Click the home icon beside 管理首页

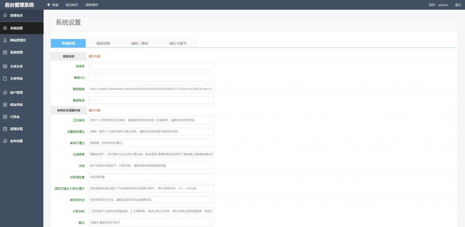tap(5, 15)
